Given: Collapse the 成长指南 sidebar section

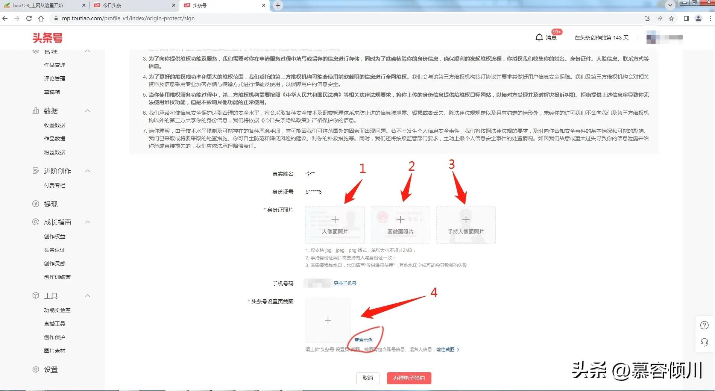Looking at the screenshot, I should click(x=88, y=222).
